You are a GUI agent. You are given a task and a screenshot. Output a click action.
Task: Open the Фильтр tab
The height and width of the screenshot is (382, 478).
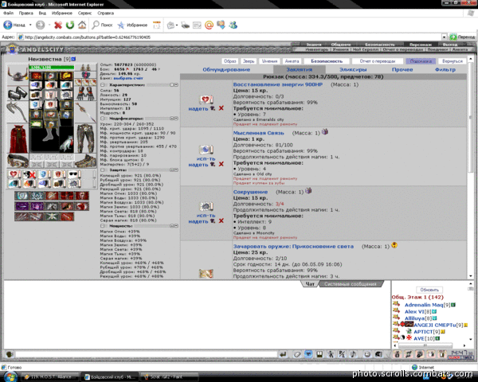445,70
